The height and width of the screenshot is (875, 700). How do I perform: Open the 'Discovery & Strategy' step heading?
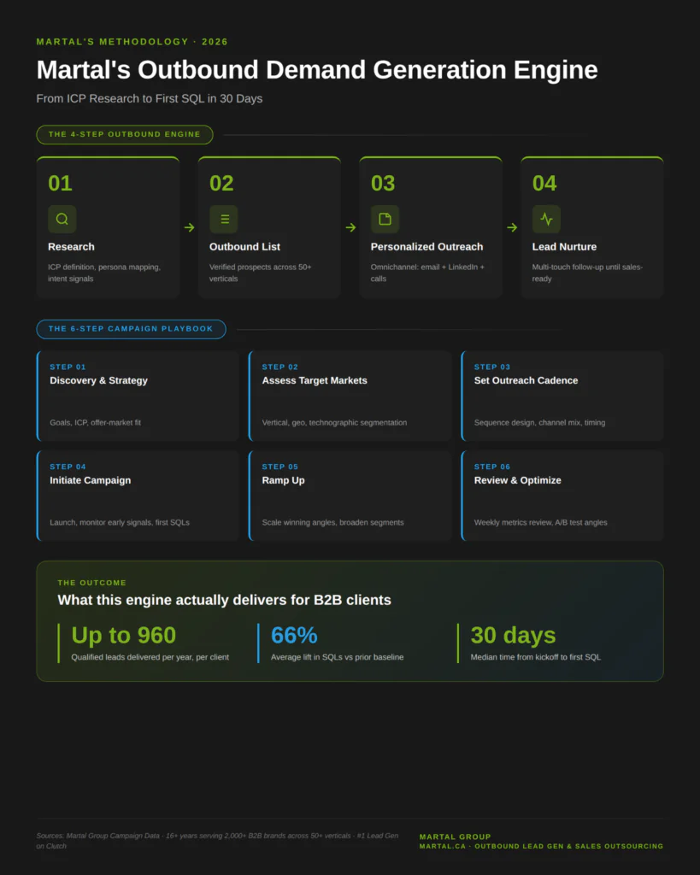[99, 380]
